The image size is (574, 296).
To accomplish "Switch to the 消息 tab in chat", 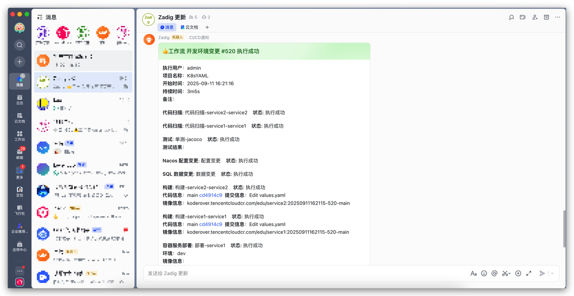I will point(167,27).
